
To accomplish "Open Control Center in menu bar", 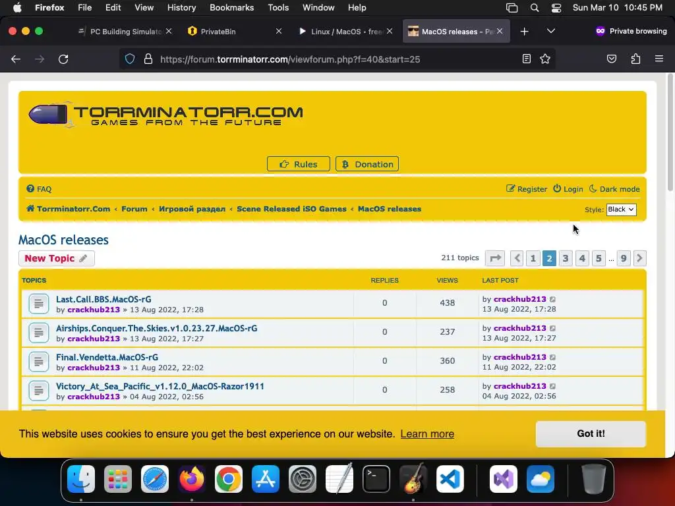I will 556,8.
